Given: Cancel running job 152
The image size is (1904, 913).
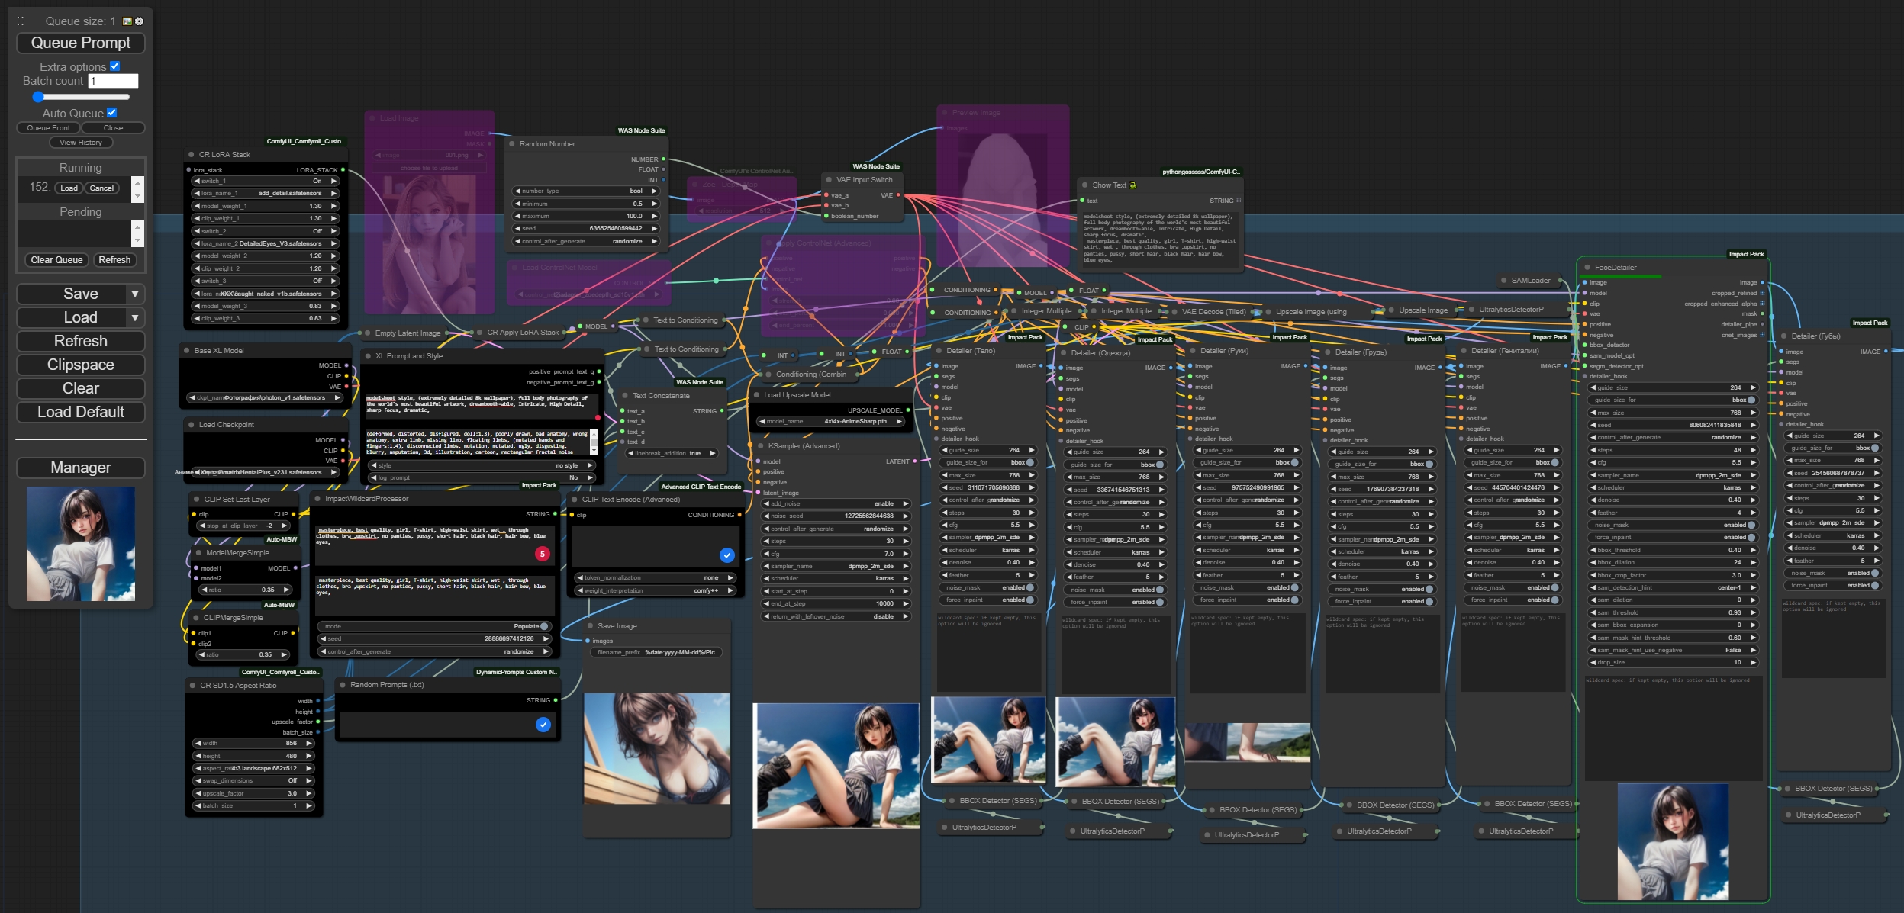Looking at the screenshot, I should pyautogui.click(x=101, y=188).
